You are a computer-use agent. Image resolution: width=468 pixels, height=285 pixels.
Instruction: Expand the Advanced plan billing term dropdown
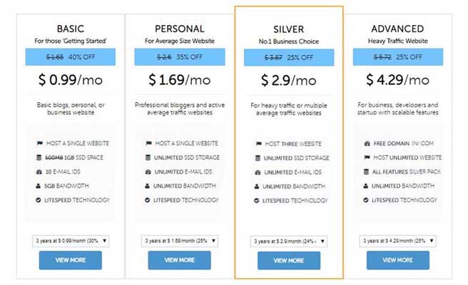tap(398, 241)
